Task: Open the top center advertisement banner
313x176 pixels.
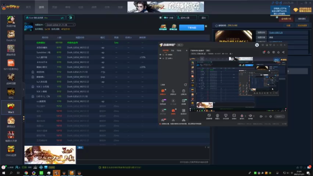Action: click(165, 7)
